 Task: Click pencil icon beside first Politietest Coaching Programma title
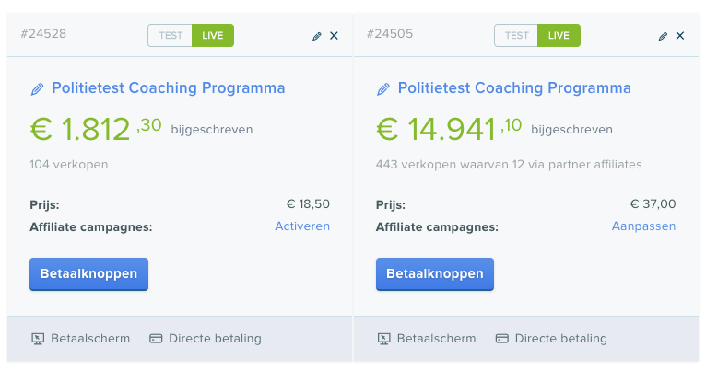38,89
